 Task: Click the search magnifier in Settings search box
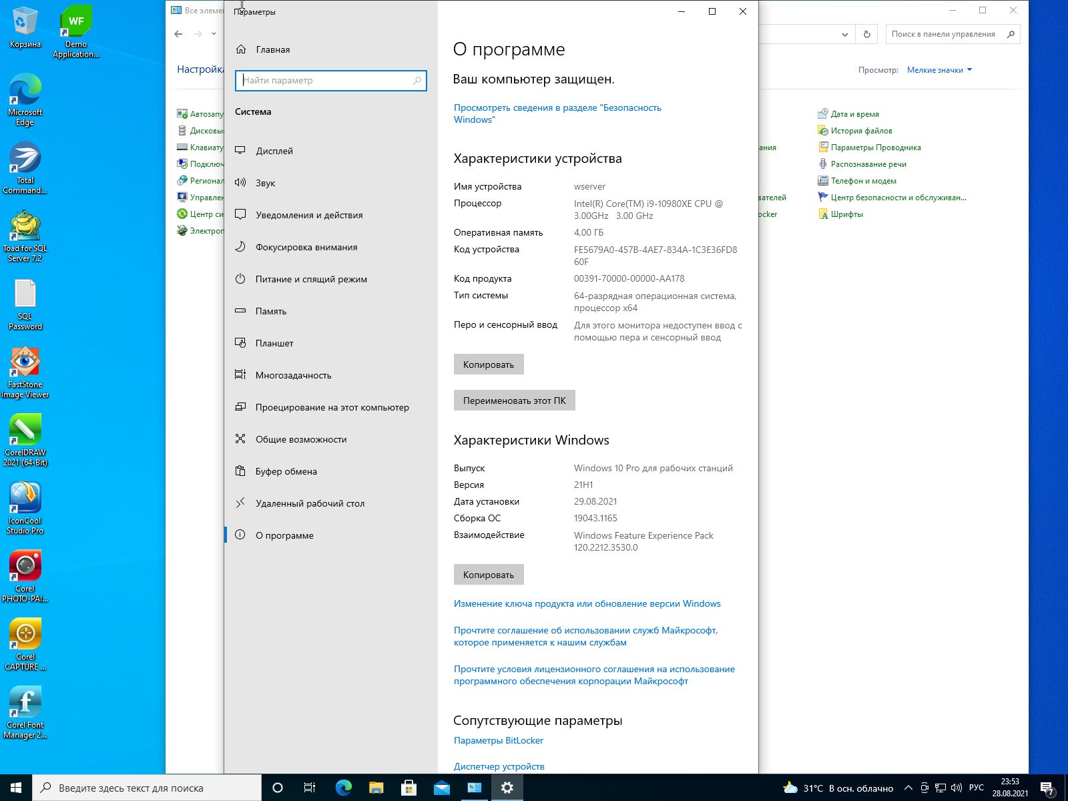pyautogui.click(x=417, y=81)
